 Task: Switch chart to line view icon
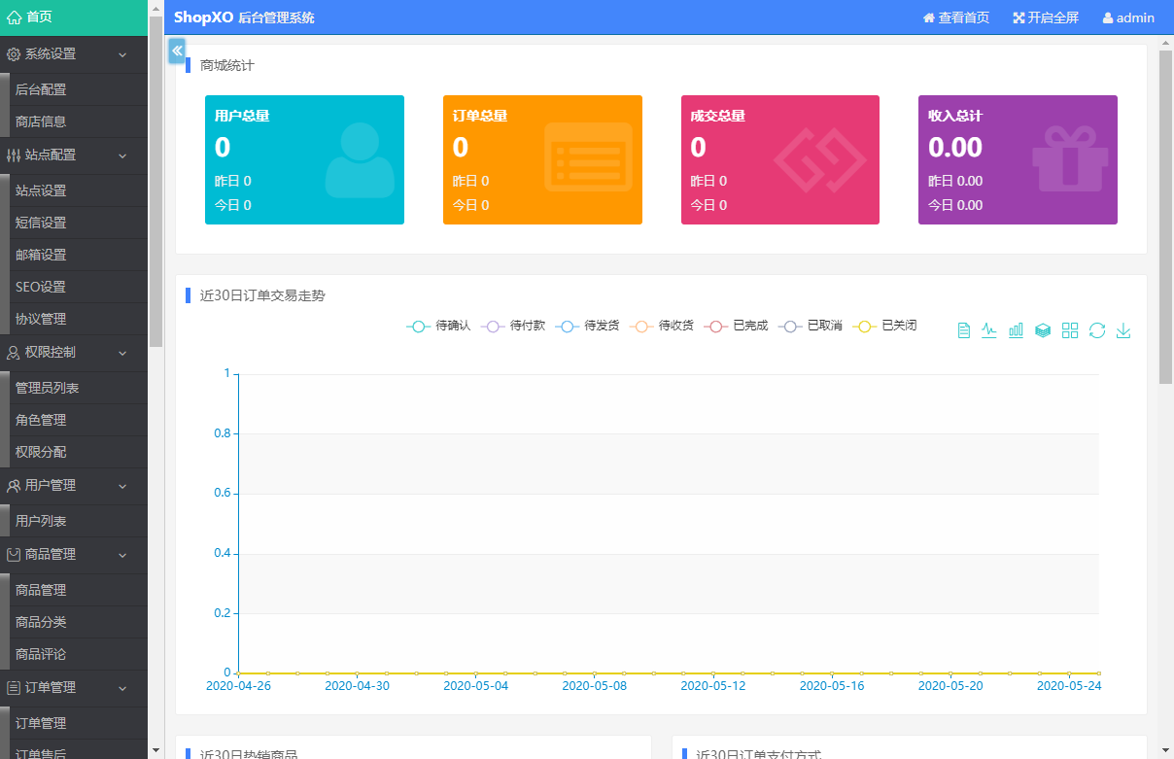coord(989,330)
